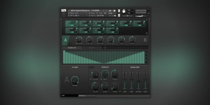Viewport: 210px width, 105px height.
Task: Click the round icon at top right of loop browser
Action: point(147,20)
